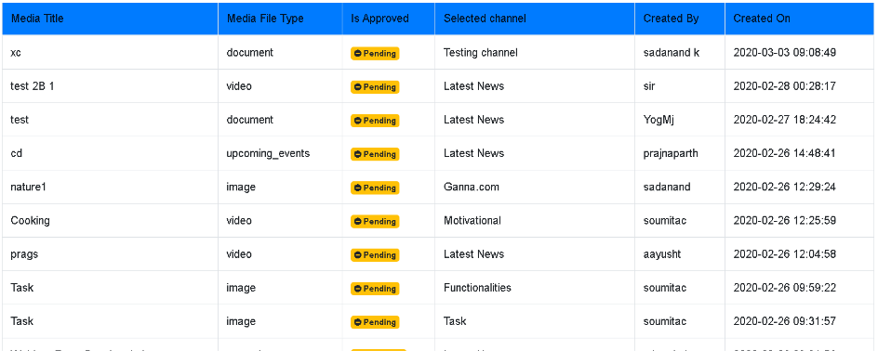This screenshot has width=878, height=363.
Task: Click the Pending badge in the 09:31:57 Task row
Action: coord(375,321)
